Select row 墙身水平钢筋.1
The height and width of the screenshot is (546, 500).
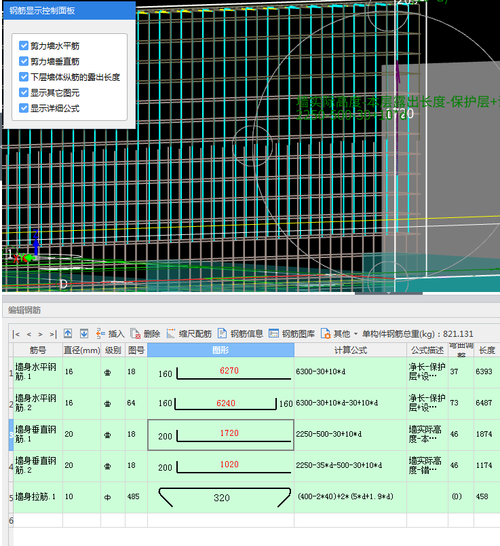[38, 372]
